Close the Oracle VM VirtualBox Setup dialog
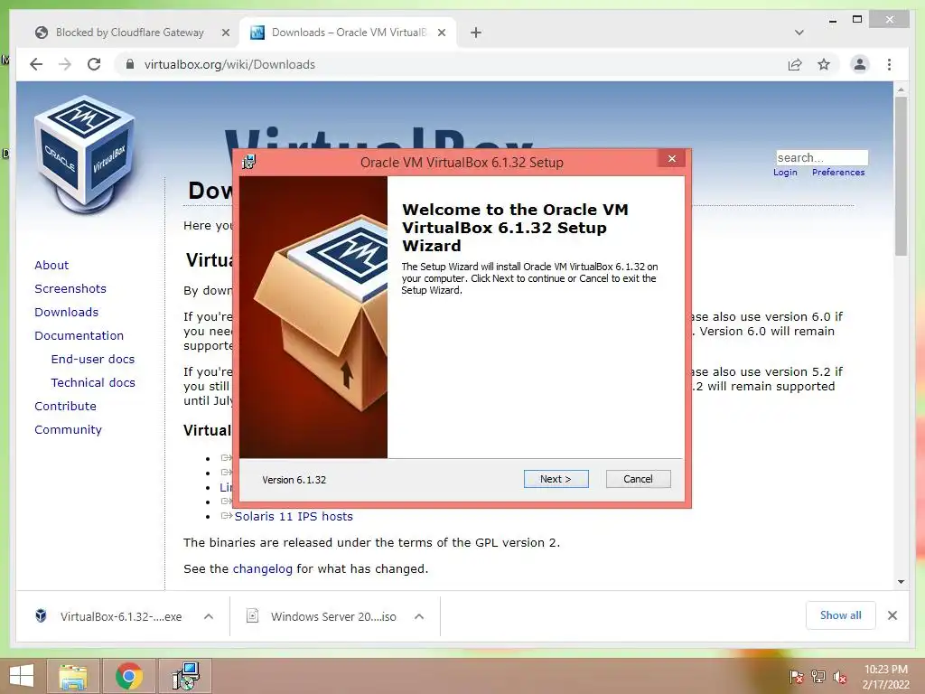Viewport: 925px width, 694px height. [671, 159]
